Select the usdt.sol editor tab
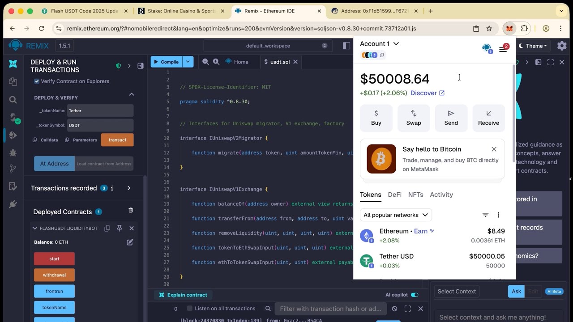573x322 pixels. click(280, 62)
